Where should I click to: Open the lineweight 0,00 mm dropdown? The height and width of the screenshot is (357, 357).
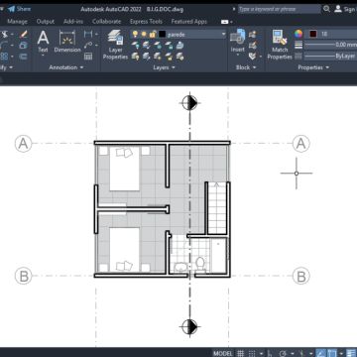[x=330, y=45]
